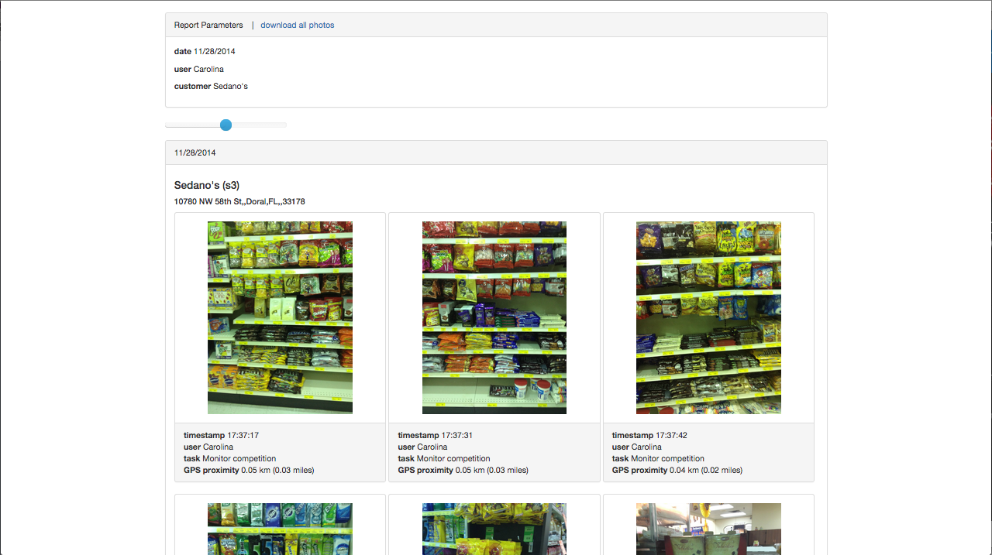Click the 11/28/2014 section header

tap(195, 152)
